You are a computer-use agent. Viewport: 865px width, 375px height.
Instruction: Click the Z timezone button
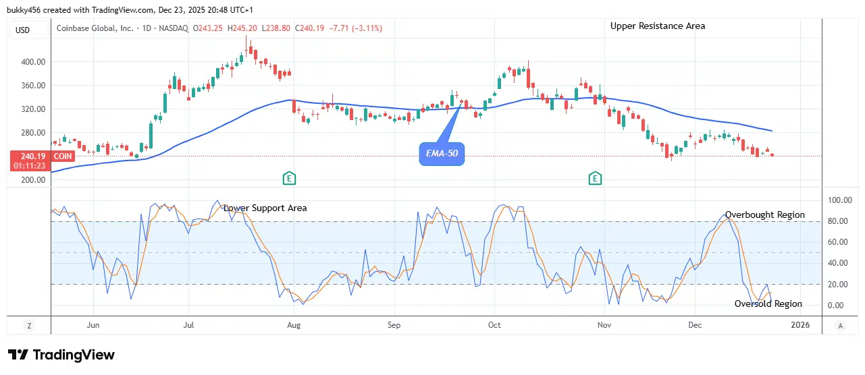pyautogui.click(x=29, y=325)
